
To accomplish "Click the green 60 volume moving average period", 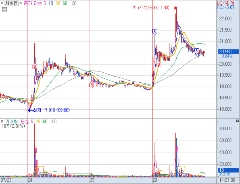I will (45, 122).
